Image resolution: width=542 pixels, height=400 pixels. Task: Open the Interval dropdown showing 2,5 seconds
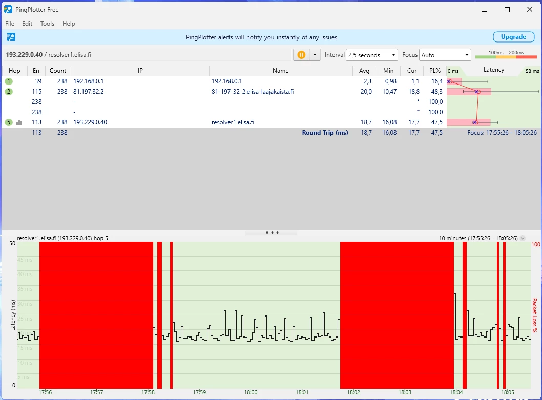(371, 55)
